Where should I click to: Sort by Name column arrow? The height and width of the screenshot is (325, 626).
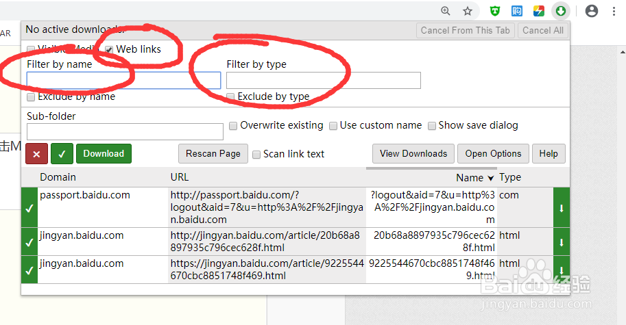click(x=491, y=178)
